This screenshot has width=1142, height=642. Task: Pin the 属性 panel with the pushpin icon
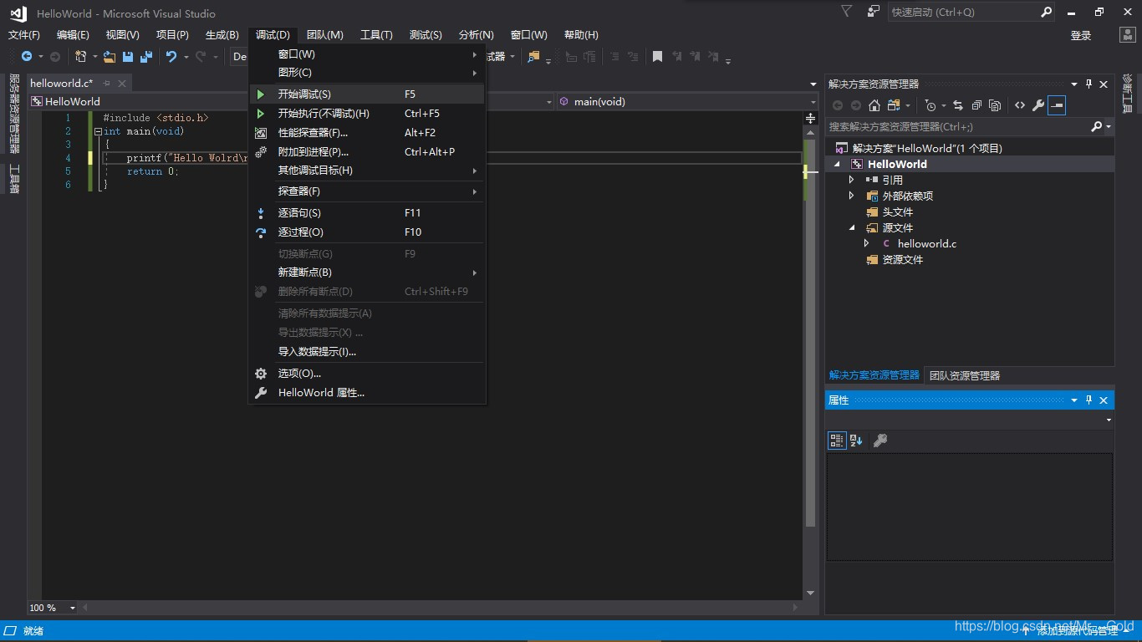1088,400
